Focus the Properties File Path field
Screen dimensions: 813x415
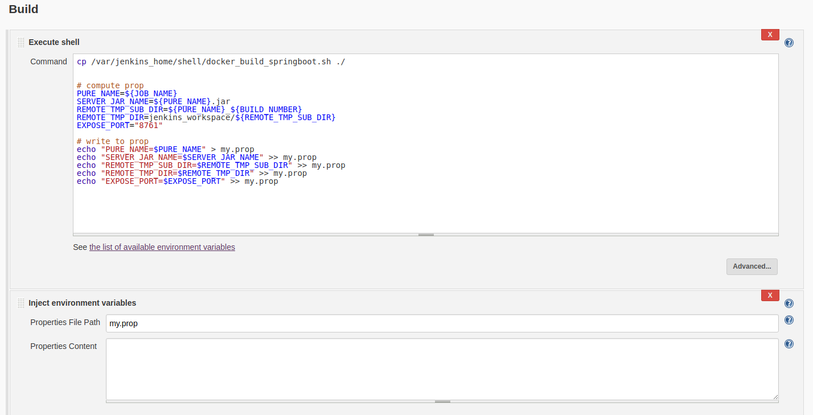pos(442,323)
